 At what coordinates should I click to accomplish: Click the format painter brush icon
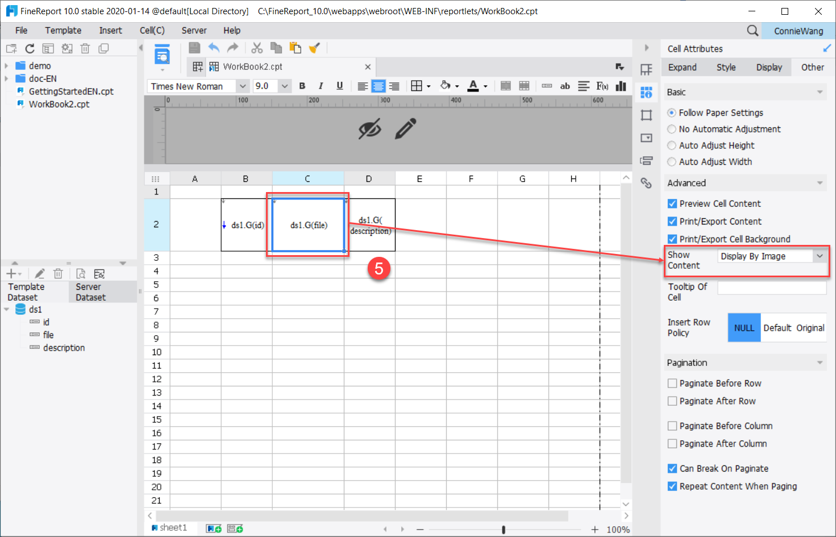click(x=314, y=48)
